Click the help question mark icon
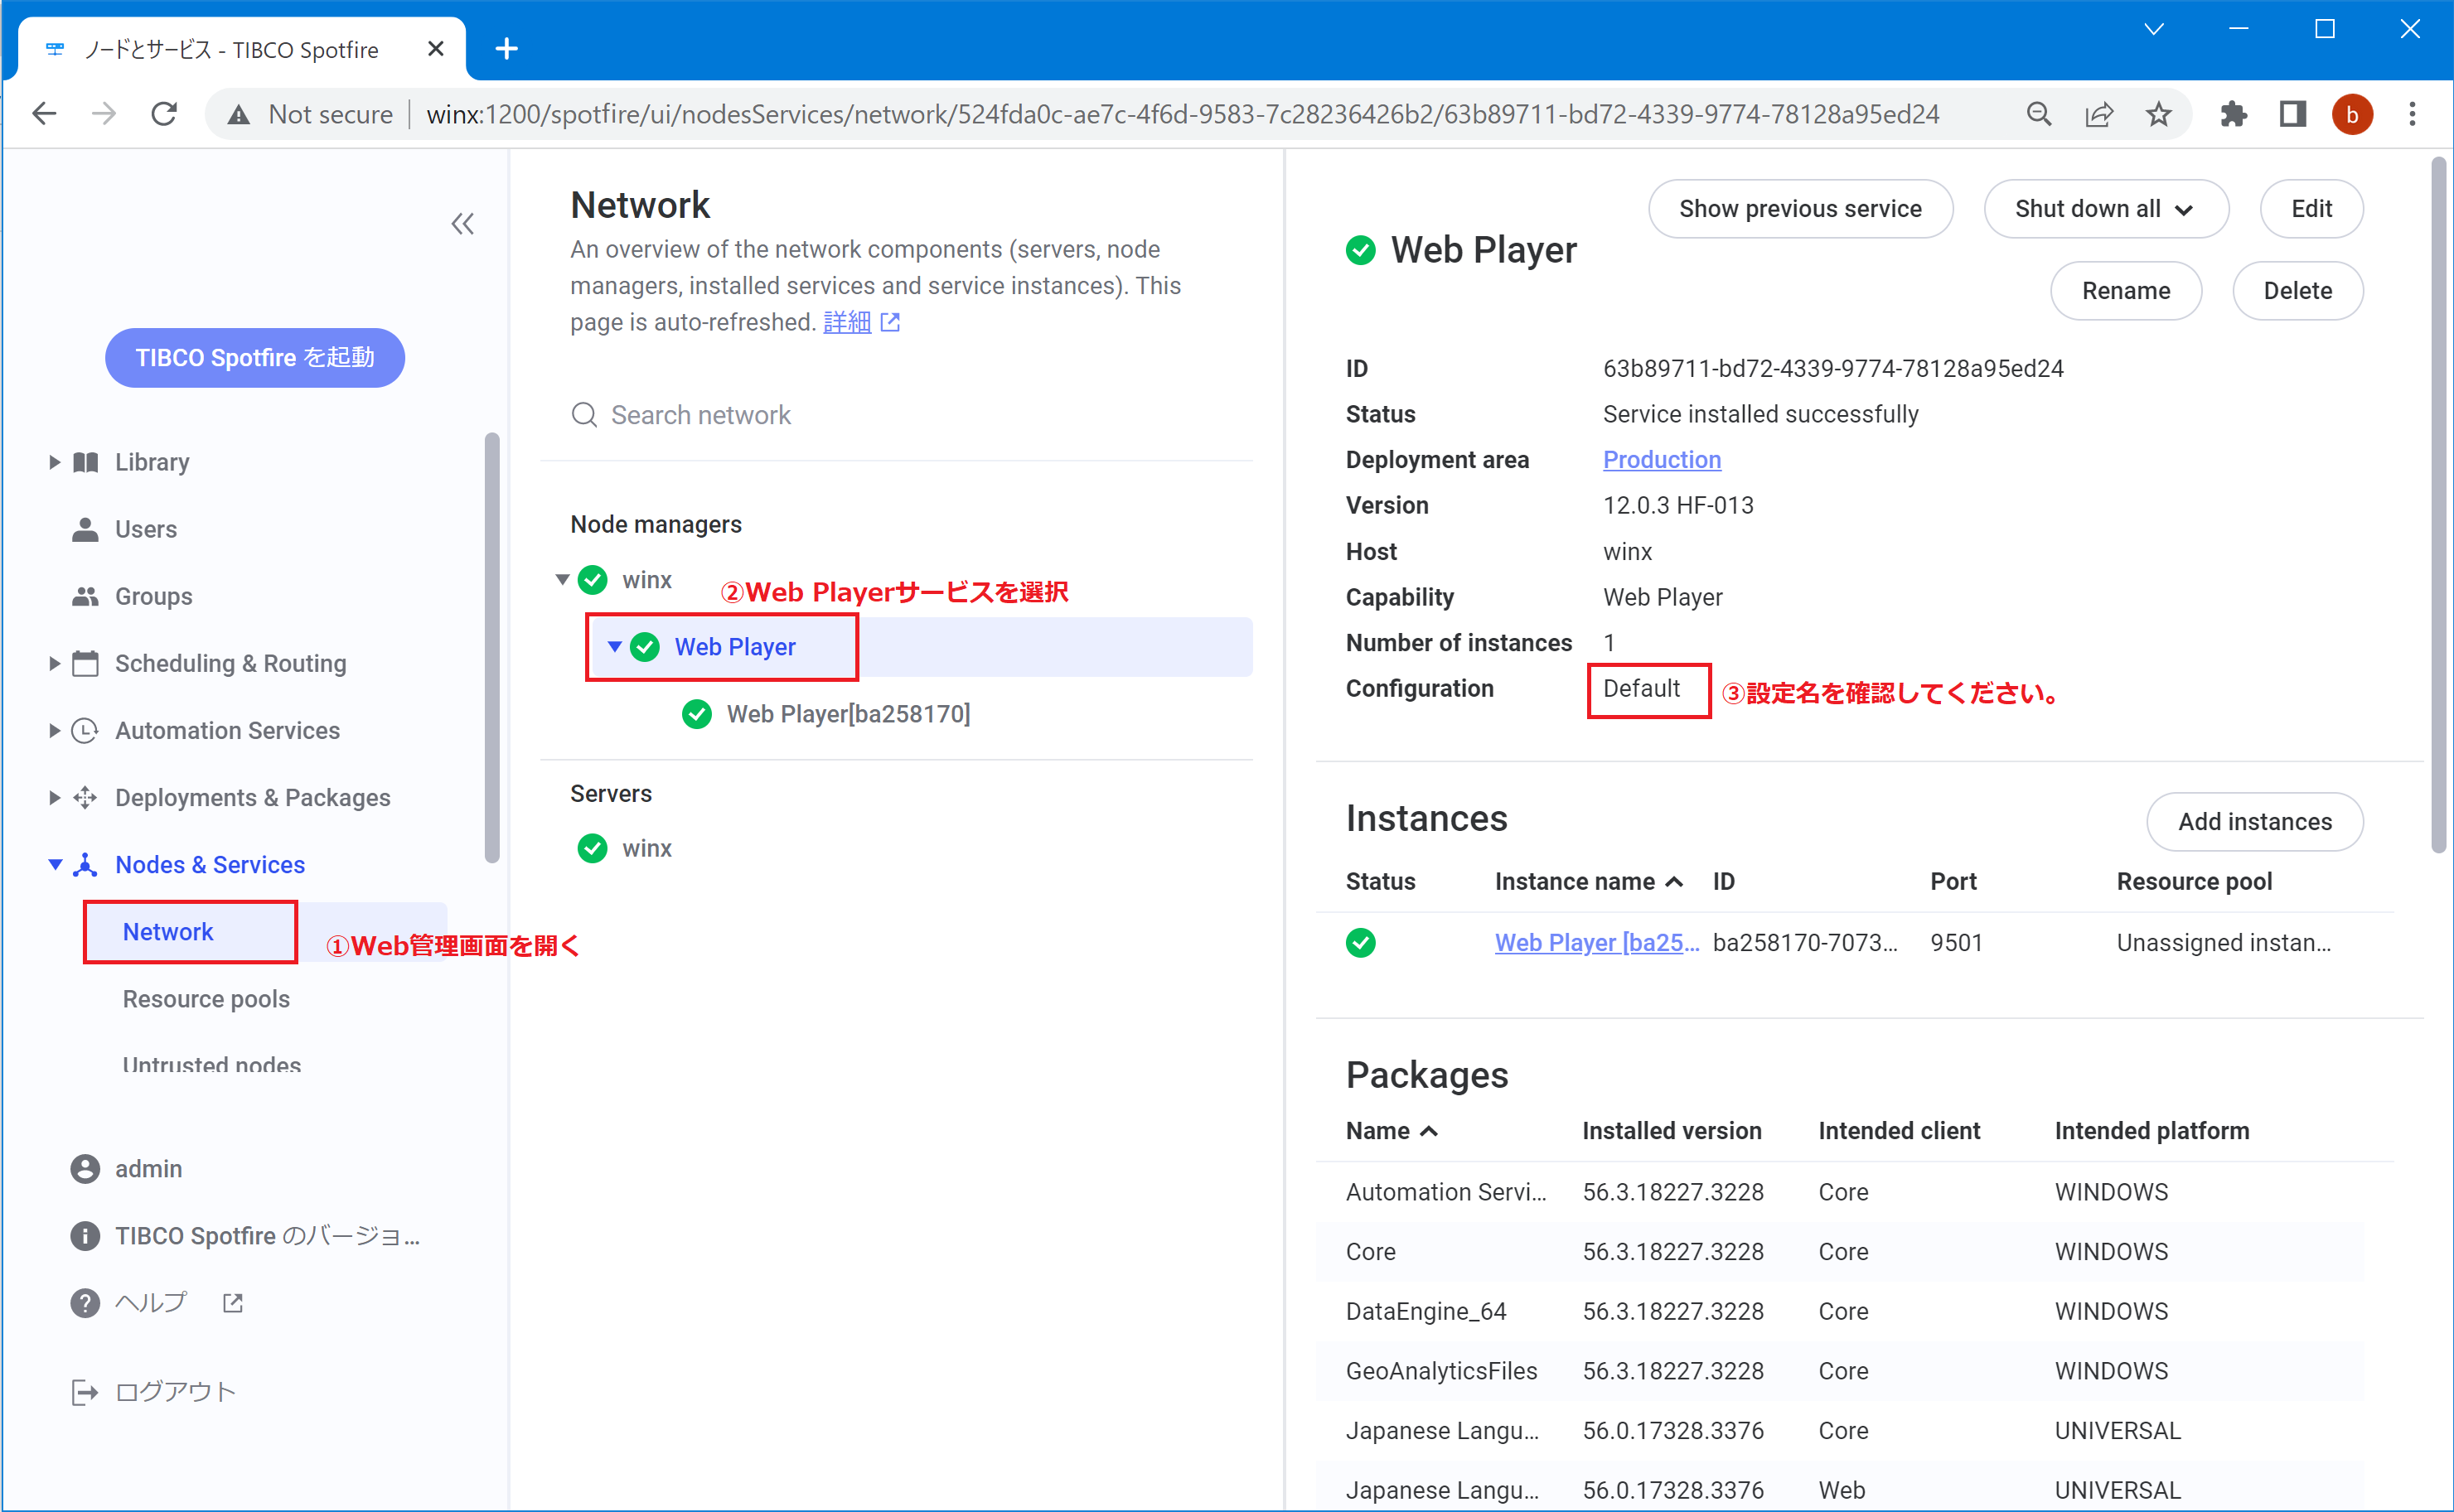The image size is (2454, 1512). tap(86, 1303)
